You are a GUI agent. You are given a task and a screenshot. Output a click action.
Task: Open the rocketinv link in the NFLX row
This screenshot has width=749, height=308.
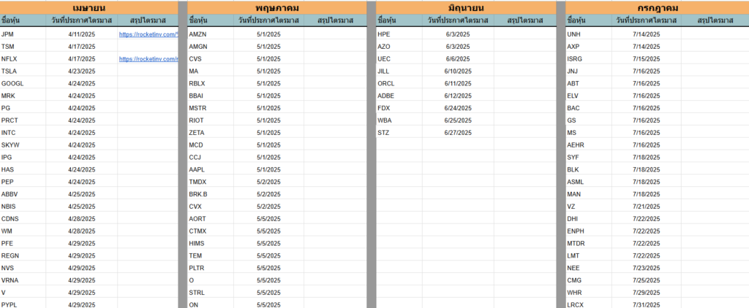tap(148, 59)
